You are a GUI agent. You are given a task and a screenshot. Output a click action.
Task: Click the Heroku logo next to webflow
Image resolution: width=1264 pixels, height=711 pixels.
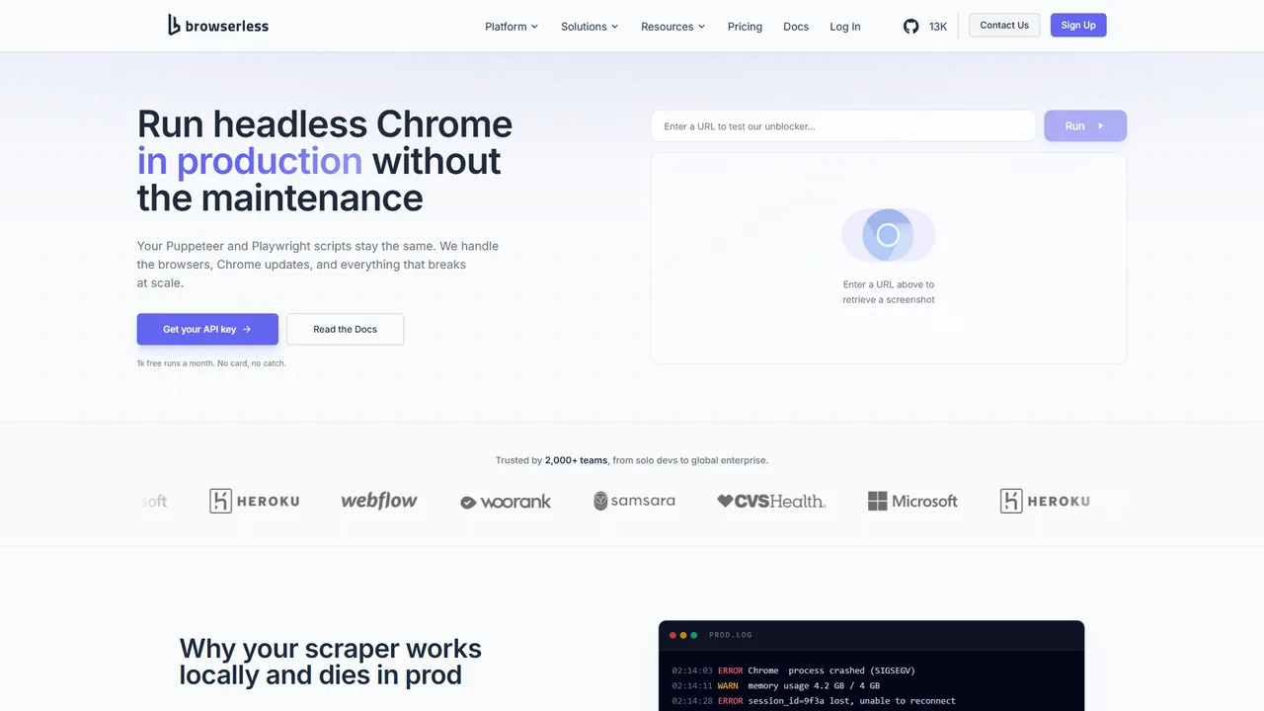tap(254, 501)
